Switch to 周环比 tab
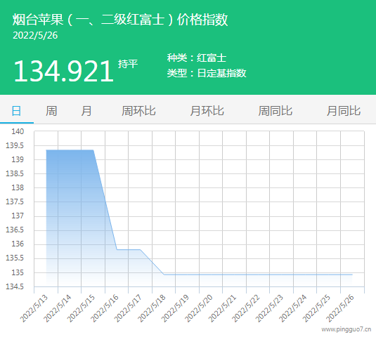Image resolution: width=376 pixels, height=337 pixels. [x=138, y=111]
